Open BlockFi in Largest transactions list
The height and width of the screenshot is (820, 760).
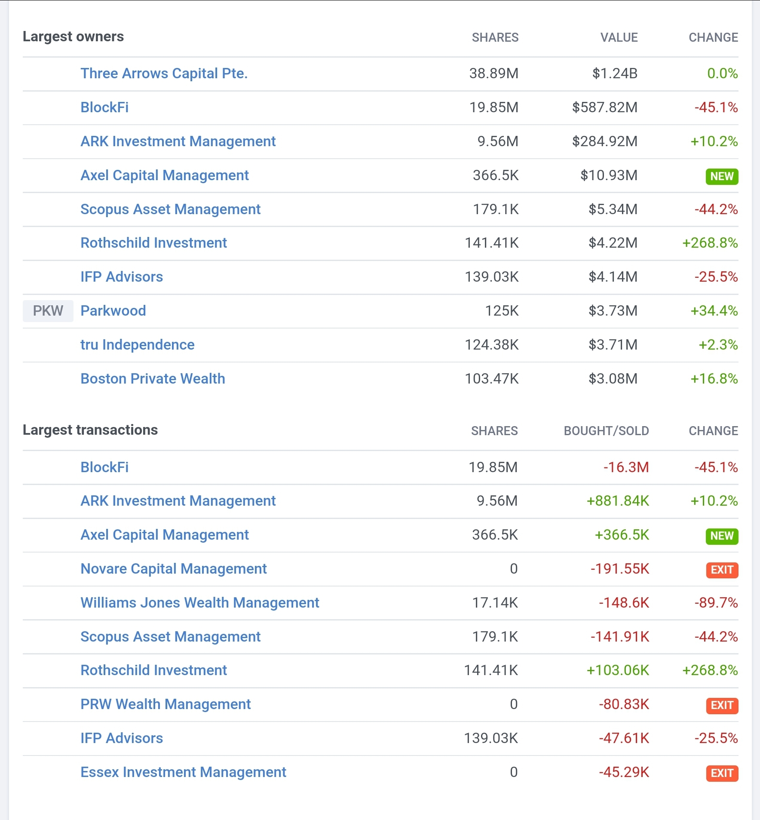coord(104,467)
